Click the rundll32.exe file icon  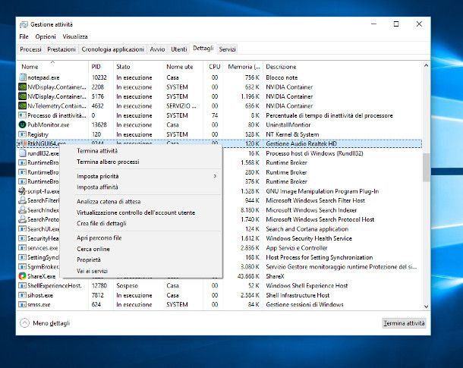pyautogui.click(x=23, y=153)
